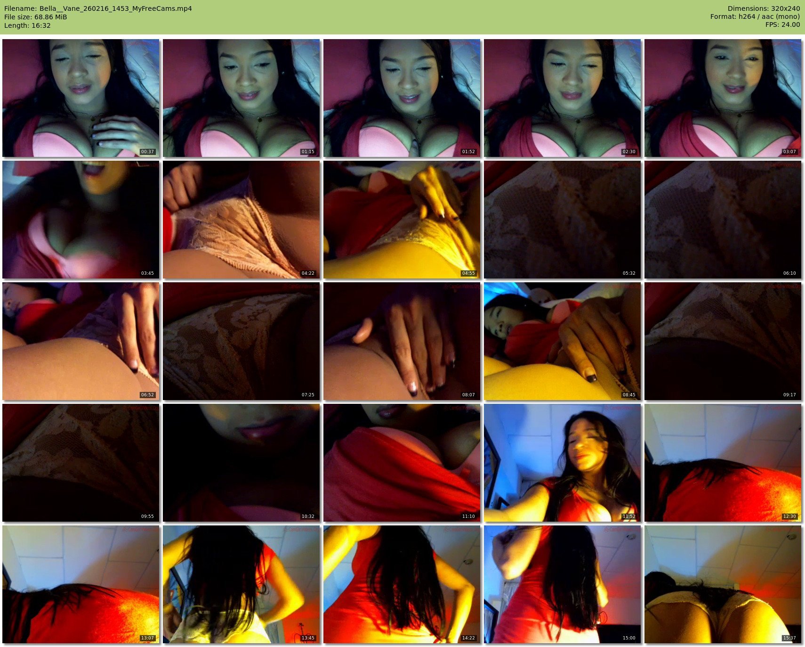Open the 12:30 frame
Image resolution: width=805 pixels, height=647 pixels.
tap(723, 463)
